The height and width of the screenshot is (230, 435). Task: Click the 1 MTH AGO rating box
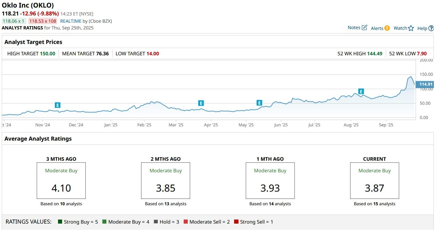coord(270,181)
